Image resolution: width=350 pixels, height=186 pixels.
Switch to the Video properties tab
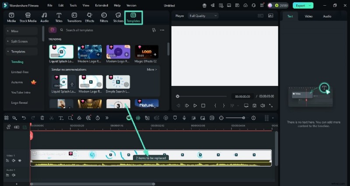(x=308, y=16)
